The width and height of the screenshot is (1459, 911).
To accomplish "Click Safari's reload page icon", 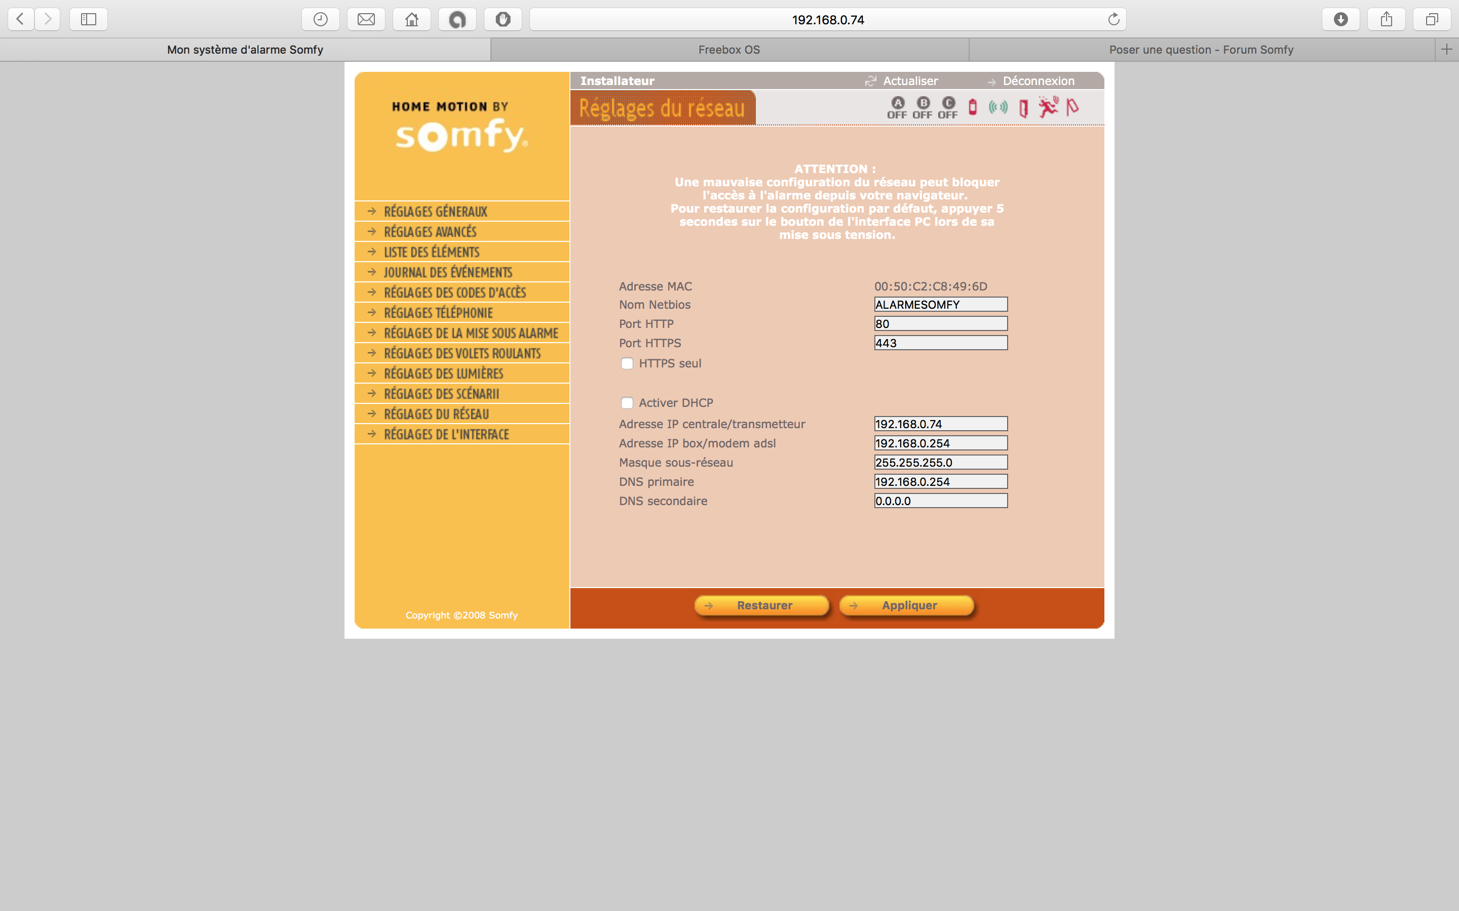I will click(x=1114, y=19).
